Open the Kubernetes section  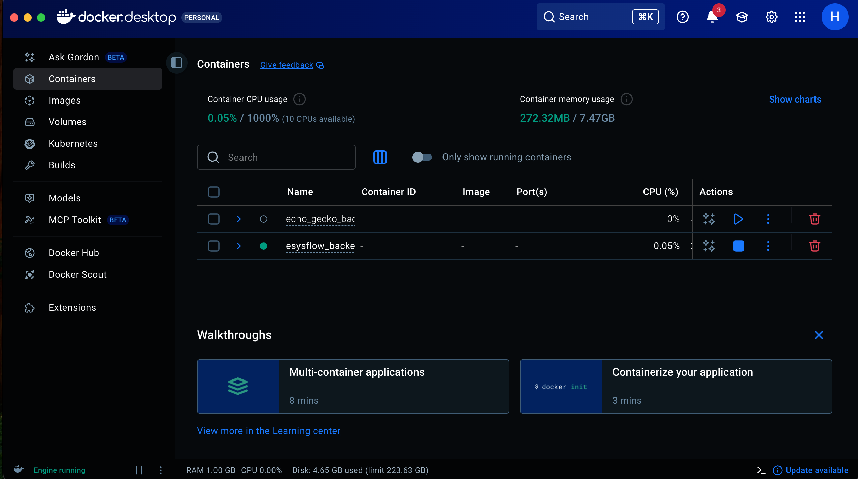(x=87, y=143)
